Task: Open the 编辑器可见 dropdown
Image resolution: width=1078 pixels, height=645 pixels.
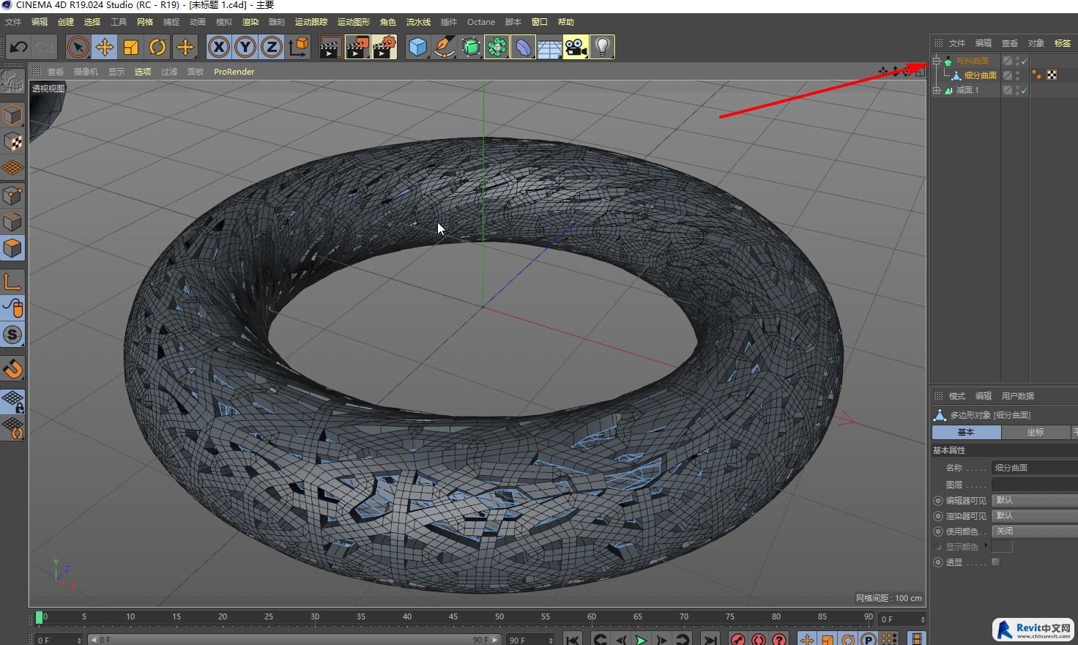Action: point(1035,500)
